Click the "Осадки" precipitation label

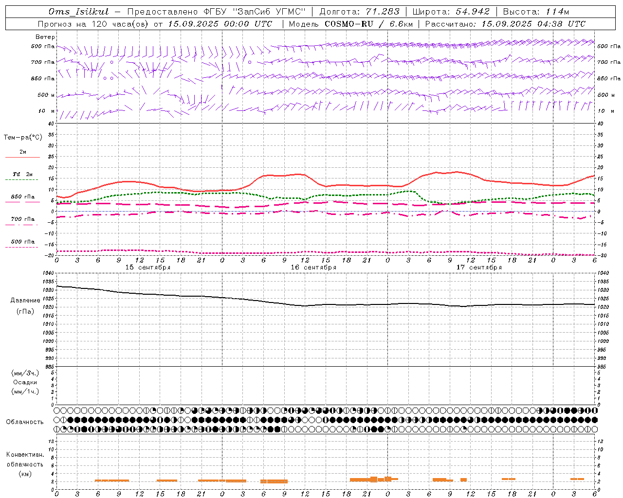[x=25, y=382]
